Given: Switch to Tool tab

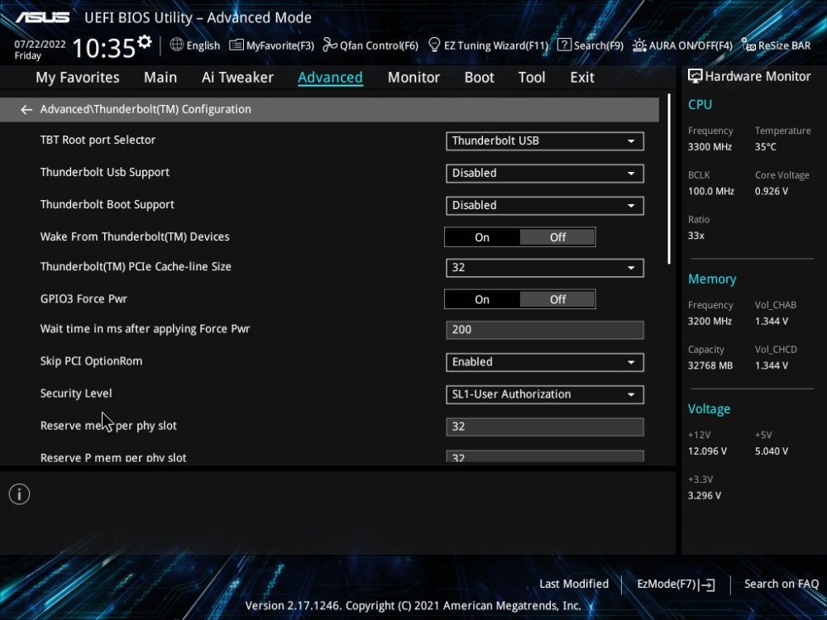Looking at the screenshot, I should pos(532,78).
